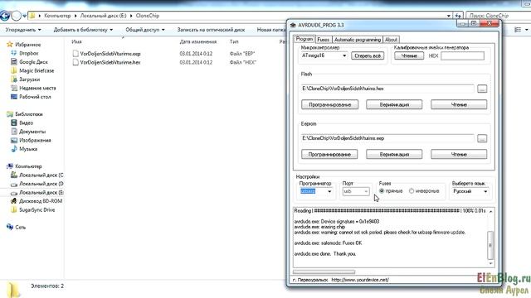531x298 pixels.
Task: Click calibration cells Чтение button
Action: 409,55
